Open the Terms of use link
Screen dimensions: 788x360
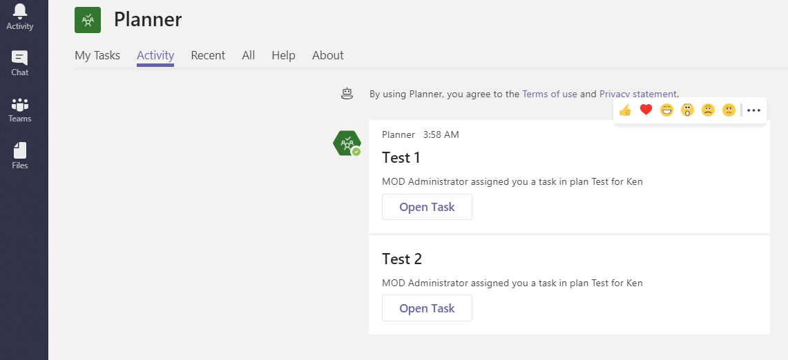(550, 94)
